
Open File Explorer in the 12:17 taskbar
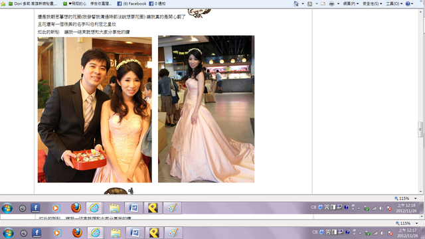click(x=116, y=233)
